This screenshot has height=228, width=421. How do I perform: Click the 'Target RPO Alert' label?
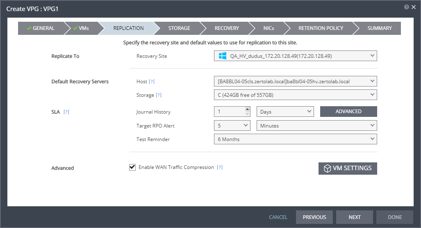pyautogui.click(x=155, y=125)
